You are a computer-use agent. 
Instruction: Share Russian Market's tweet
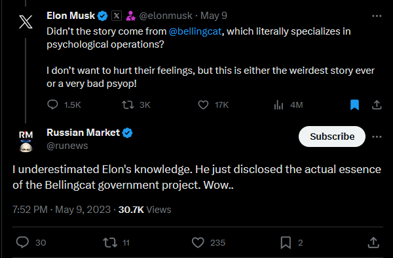click(x=373, y=242)
